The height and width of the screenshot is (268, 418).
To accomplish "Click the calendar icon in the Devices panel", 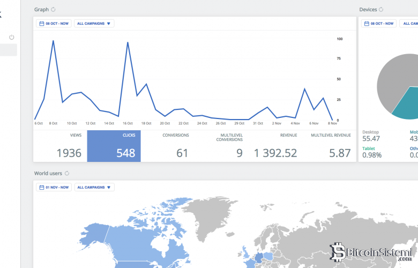I will pos(365,24).
